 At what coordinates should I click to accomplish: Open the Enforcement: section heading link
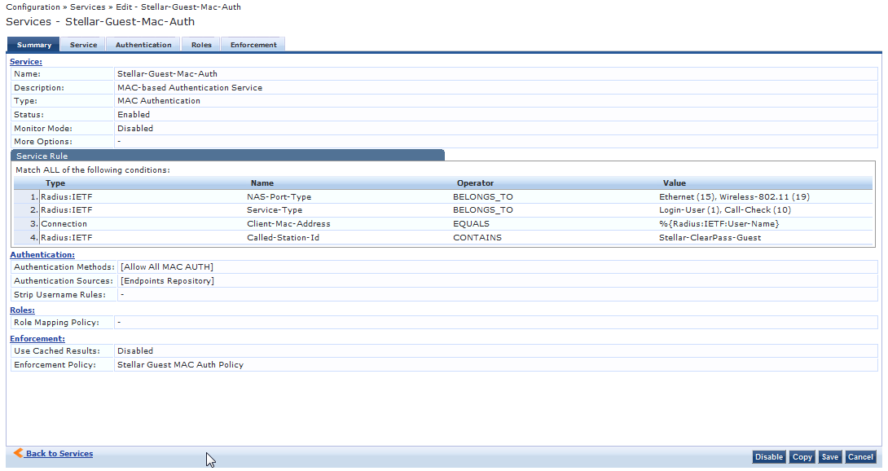(37, 338)
